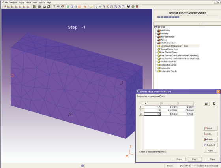This screenshot has height=168, width=221.
Task: Click the Save floppy disk toolbar icon
Action: coord(34,6)
